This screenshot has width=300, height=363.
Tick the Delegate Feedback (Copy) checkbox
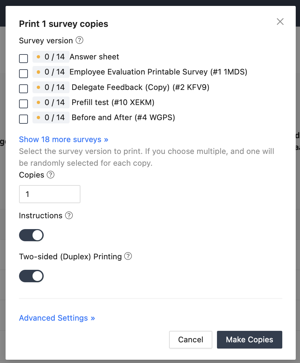24,89
